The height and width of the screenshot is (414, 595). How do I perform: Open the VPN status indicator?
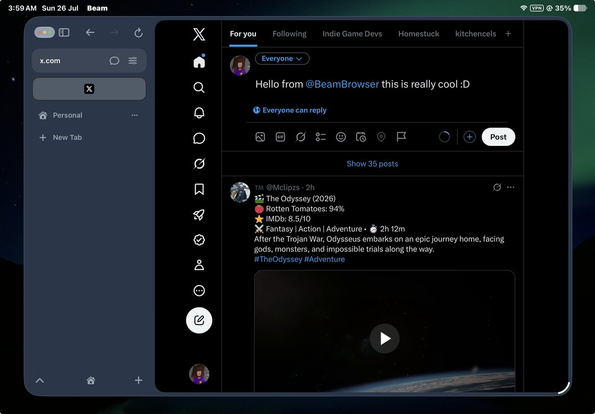coord(536,8)
